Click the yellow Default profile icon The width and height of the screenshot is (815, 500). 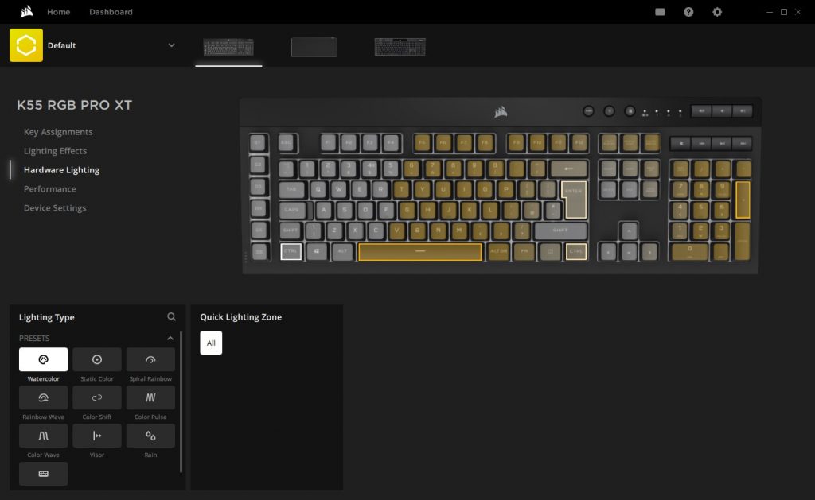tap(26, 45)
